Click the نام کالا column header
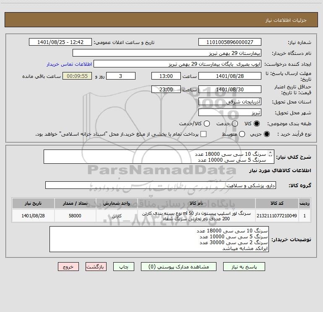Image resolution: width=323 pixels, height=312 pixels. tap(196, 203)
